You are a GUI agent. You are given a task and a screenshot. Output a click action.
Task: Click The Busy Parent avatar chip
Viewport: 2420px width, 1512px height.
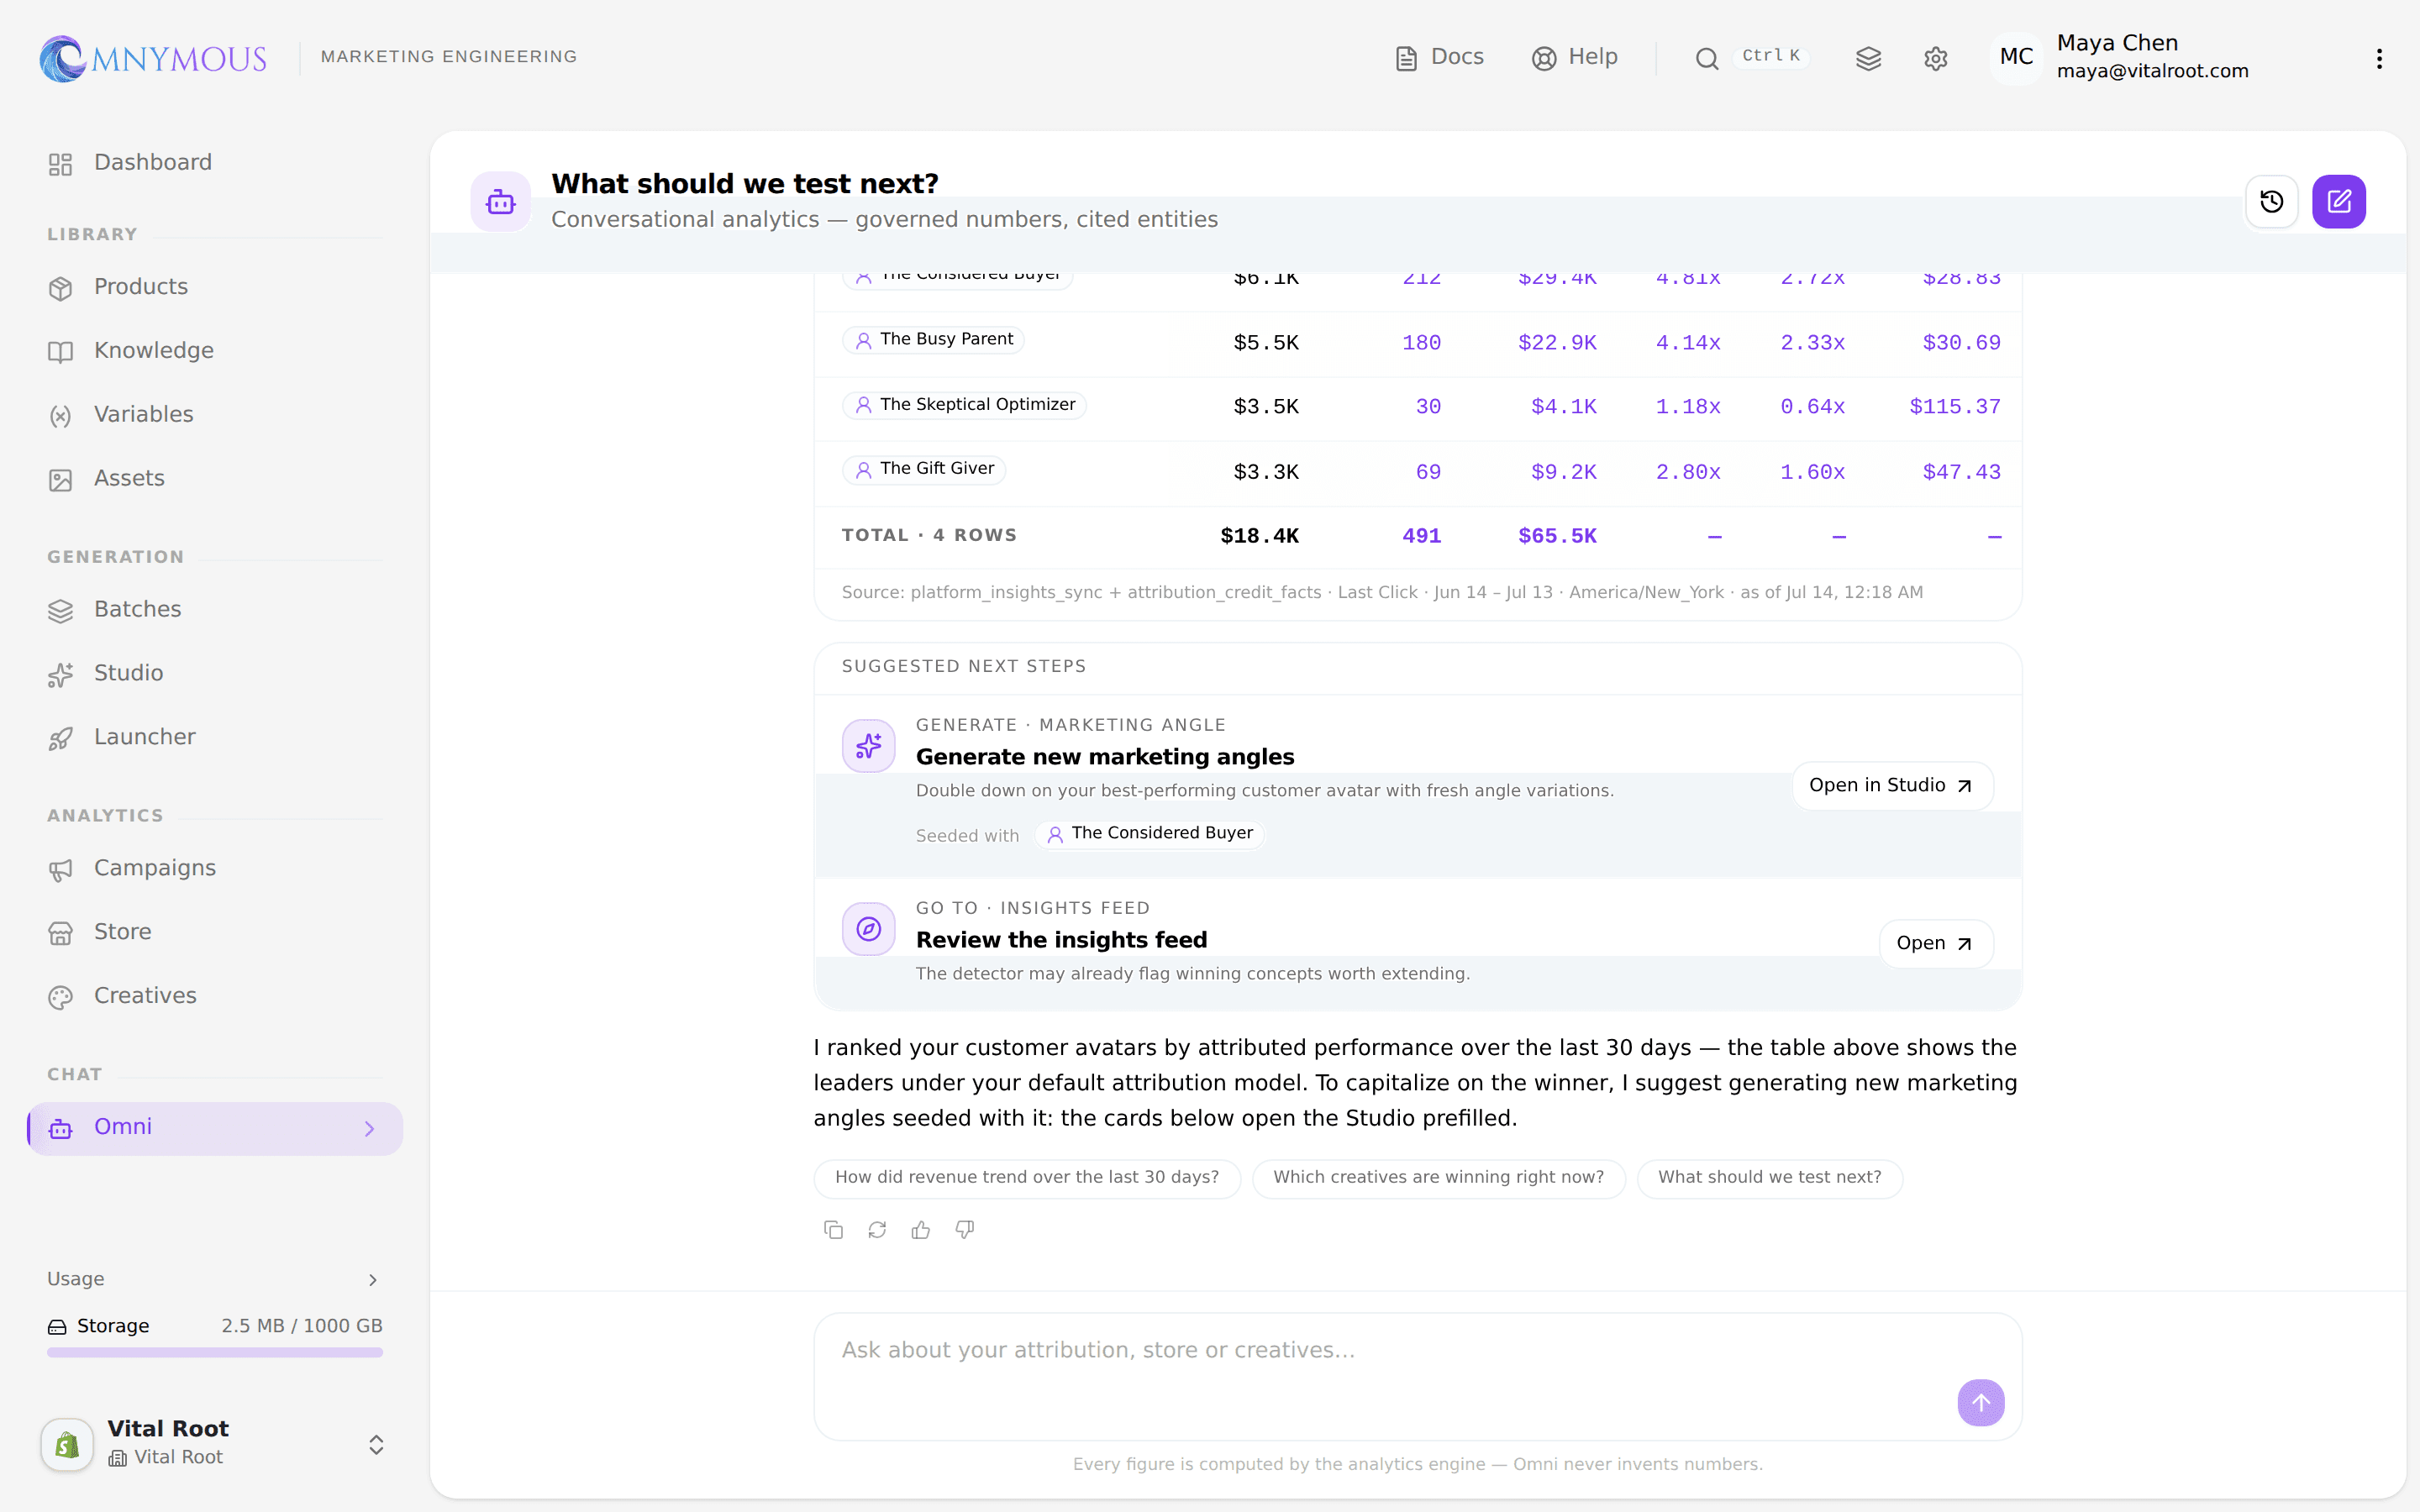tap(933, 340)
